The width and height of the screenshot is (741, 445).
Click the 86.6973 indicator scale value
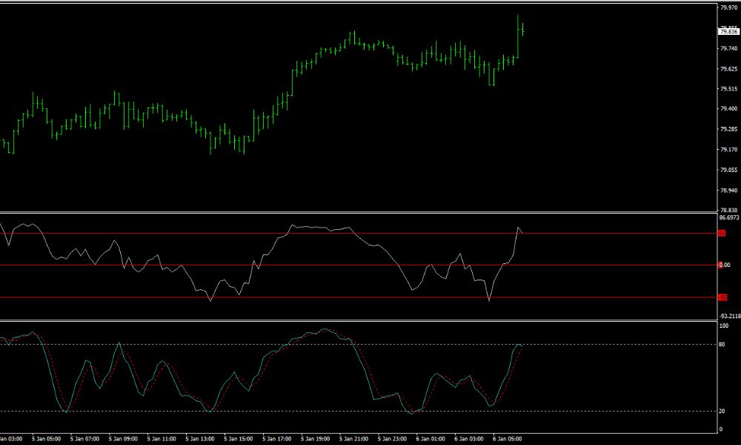pos(729,217)
